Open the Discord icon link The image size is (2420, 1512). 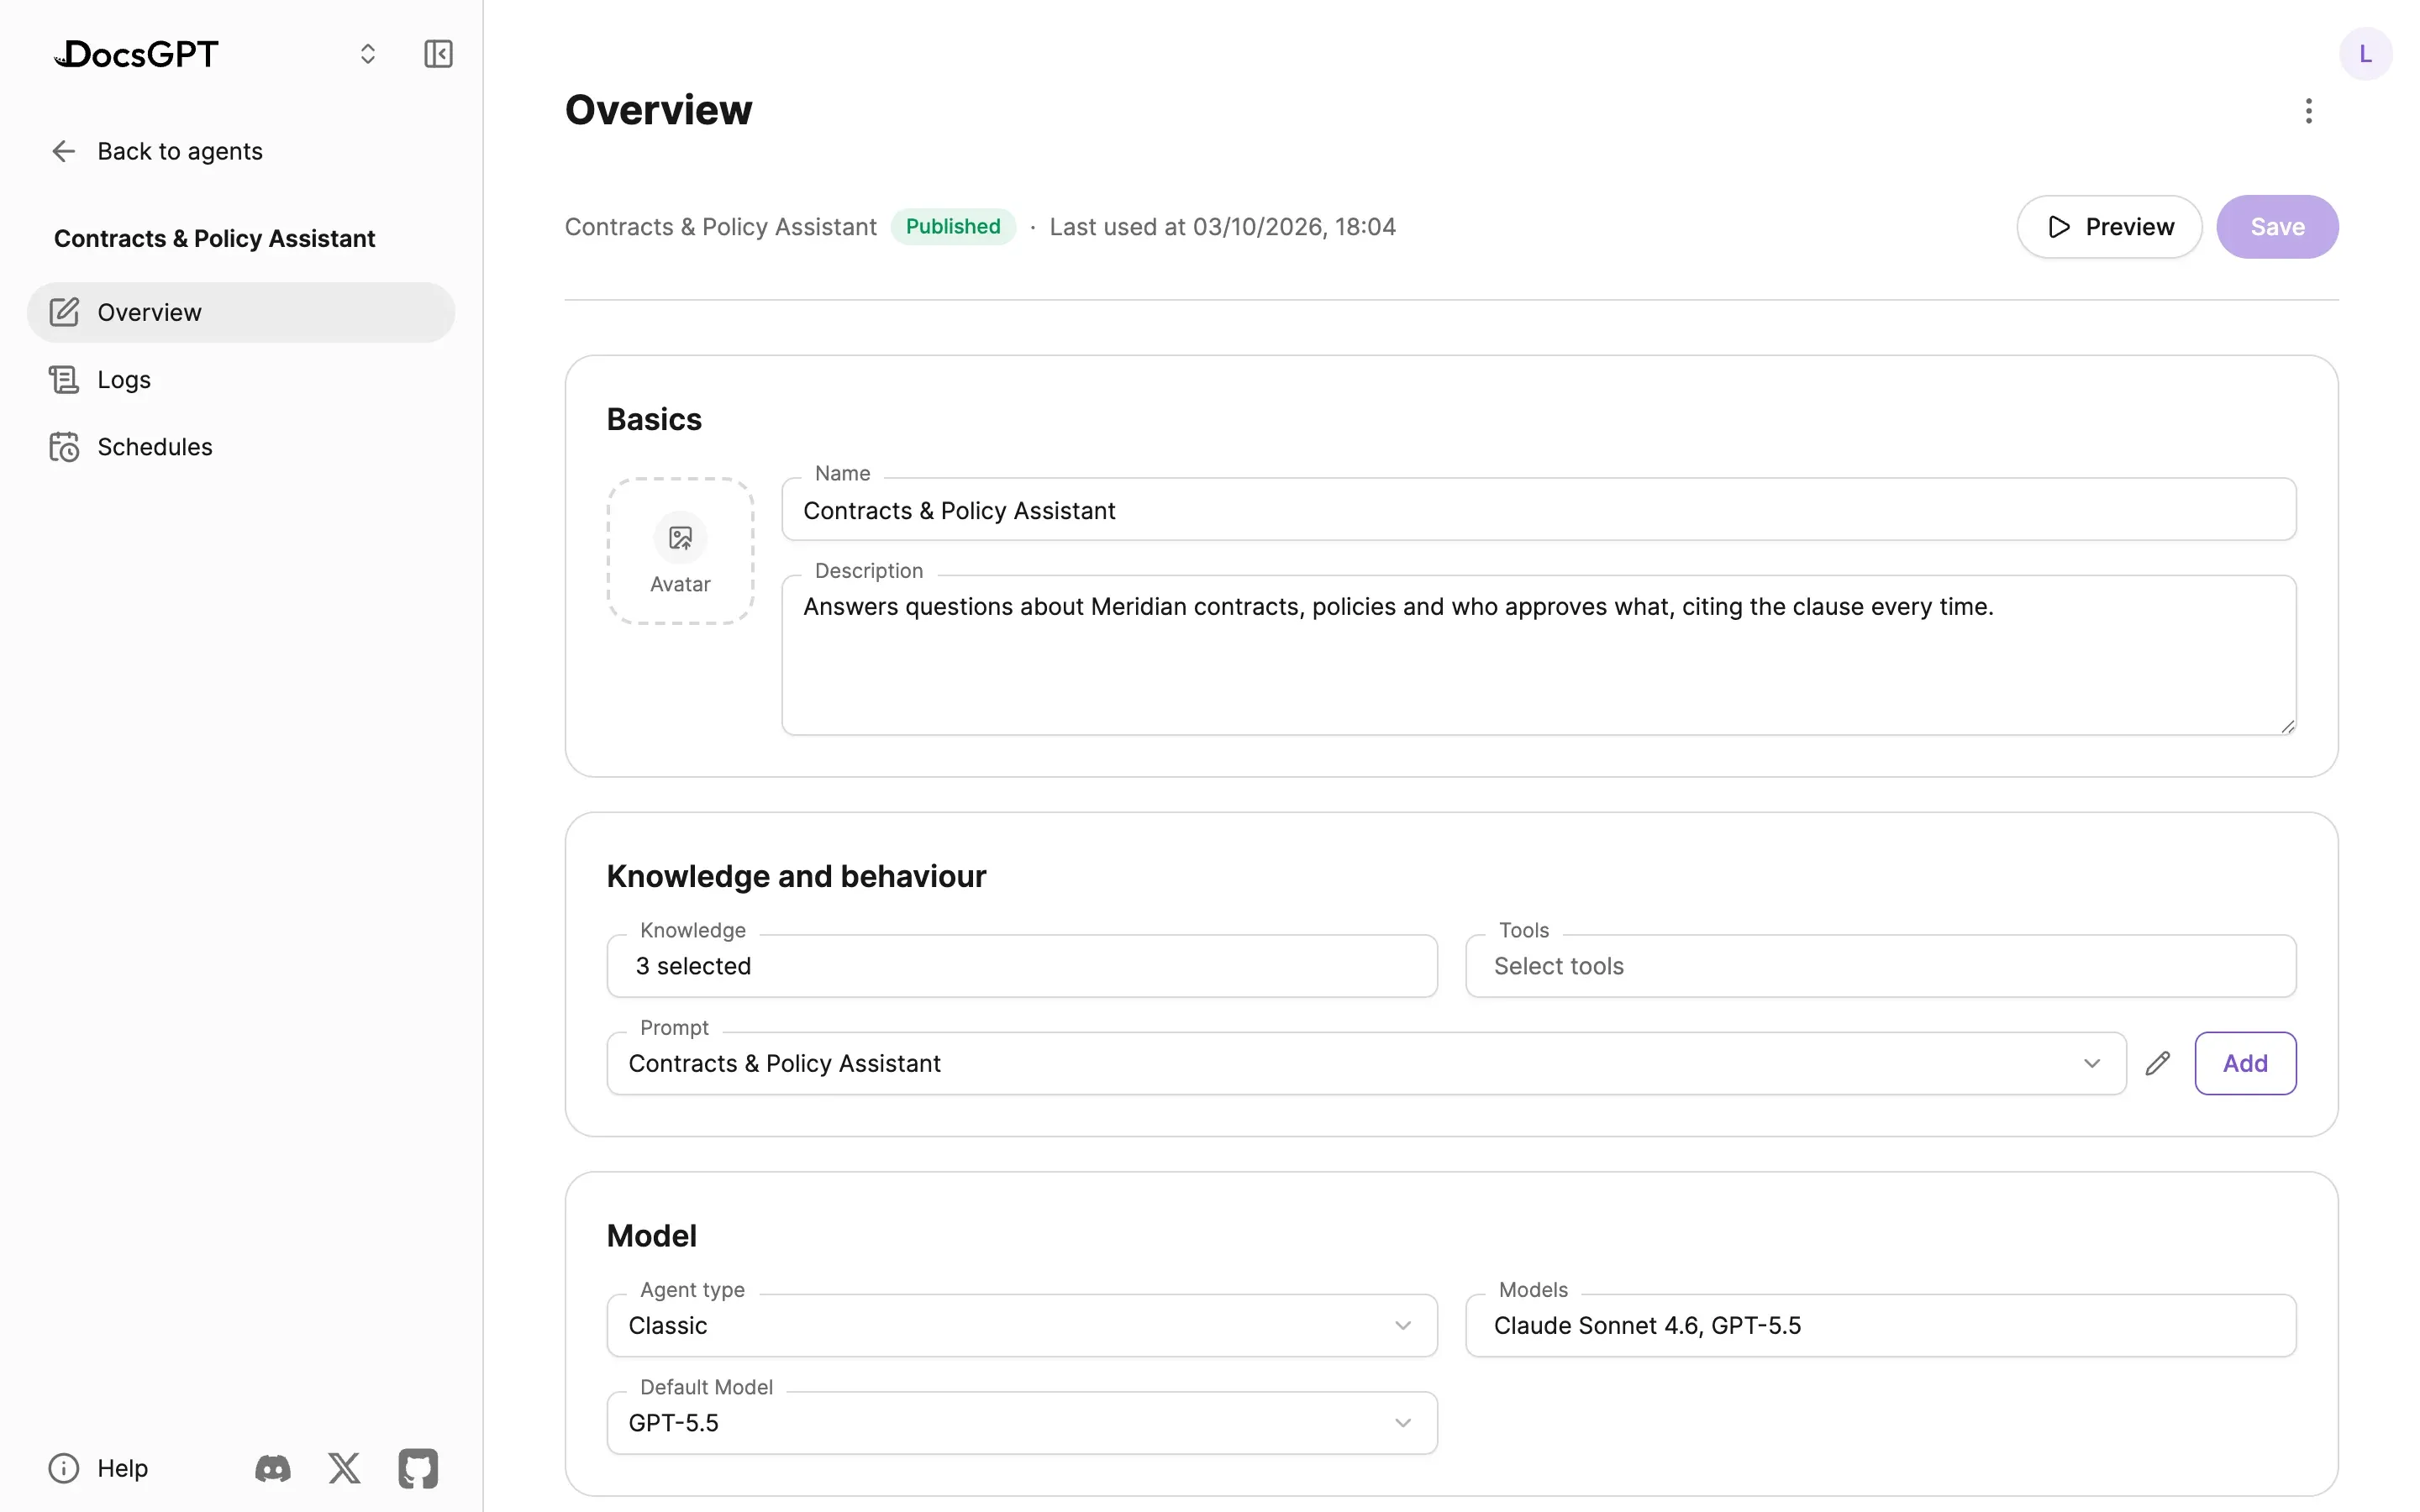point(273,1468)
